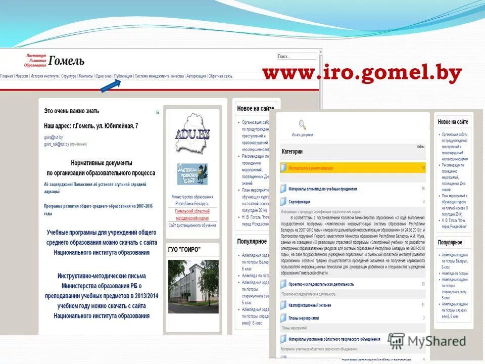Click the magnifier icon above Искать документ
Image resolution: width=485 pixels, height=364 pixels.
(302, 124)
